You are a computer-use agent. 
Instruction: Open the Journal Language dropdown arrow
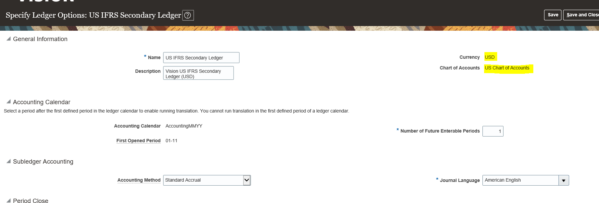563,181
